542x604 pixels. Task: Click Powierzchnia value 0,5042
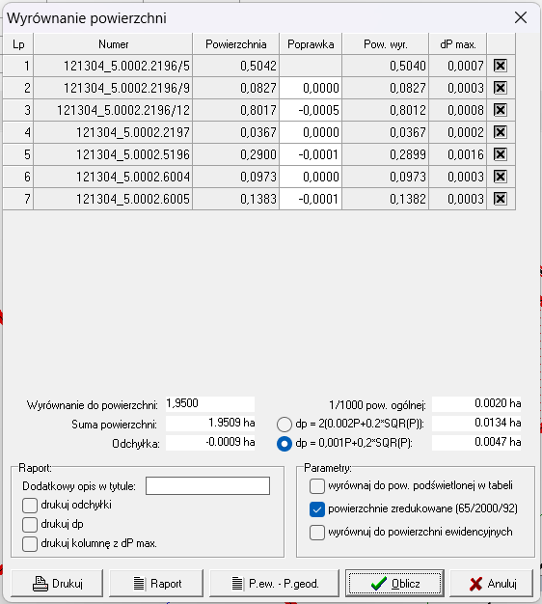click(236, 66)
